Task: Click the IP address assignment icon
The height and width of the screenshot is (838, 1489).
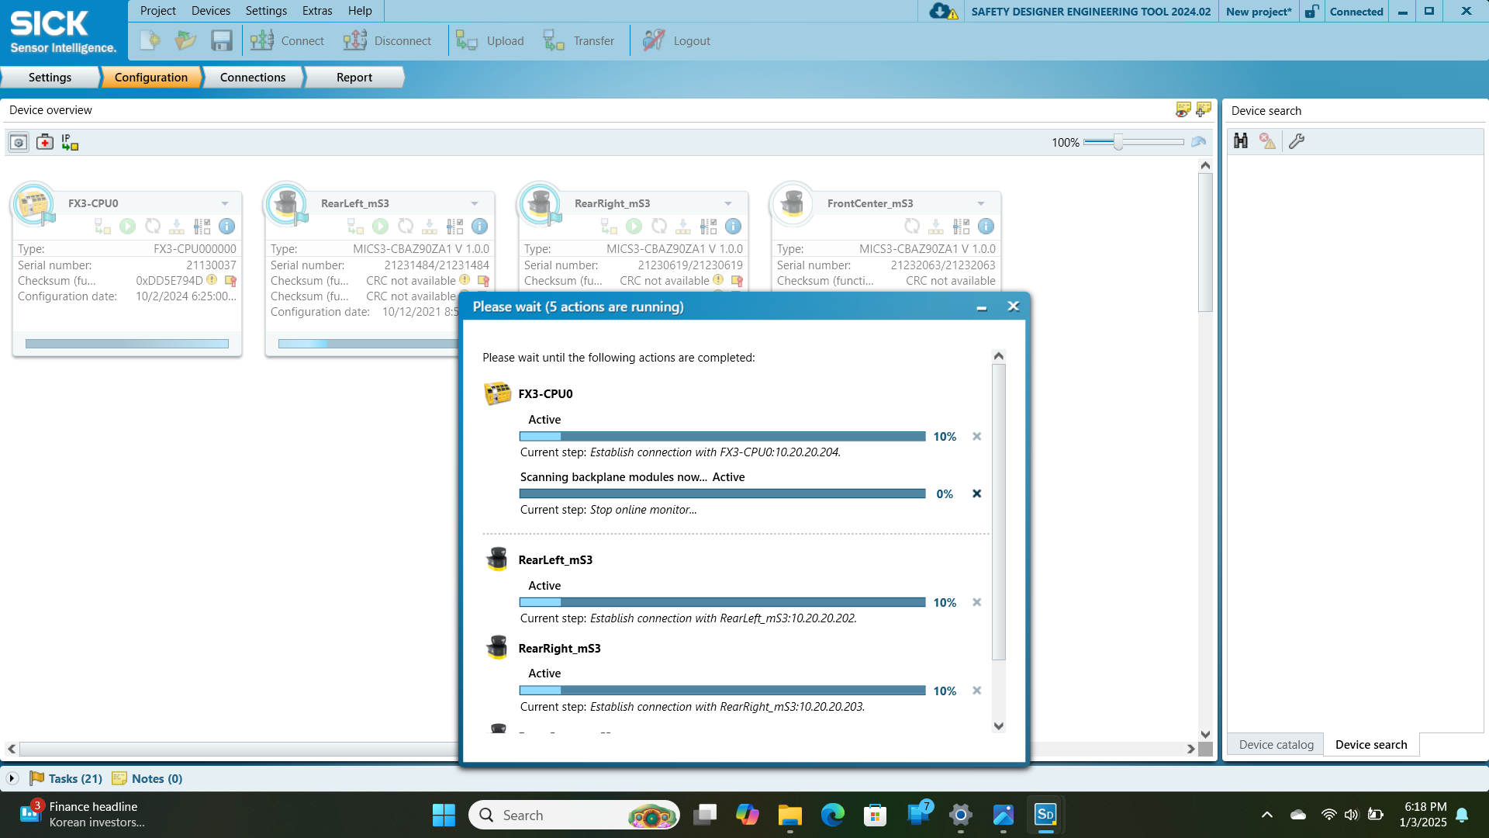Action: [70, 142]
